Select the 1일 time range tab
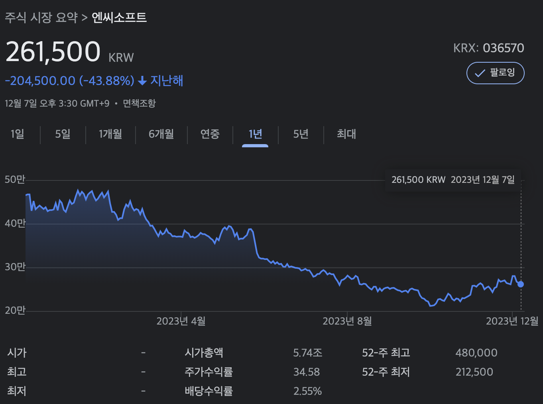The width and height of the screenshot is (543, 404). [18, 134]
